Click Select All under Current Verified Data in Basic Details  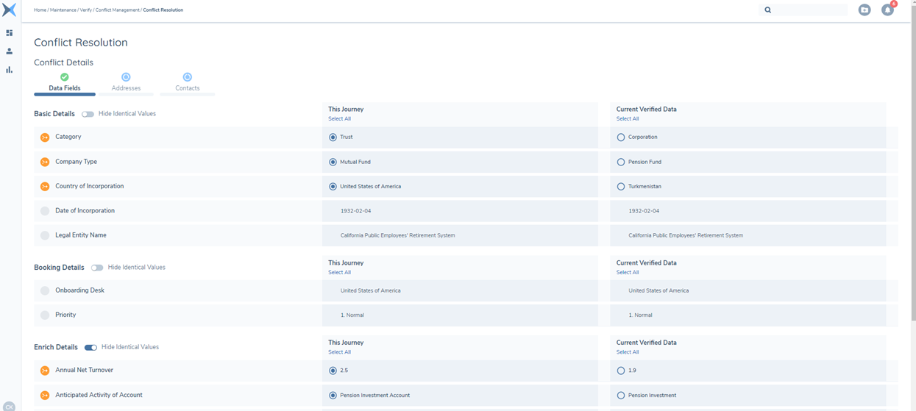[628, 119]
